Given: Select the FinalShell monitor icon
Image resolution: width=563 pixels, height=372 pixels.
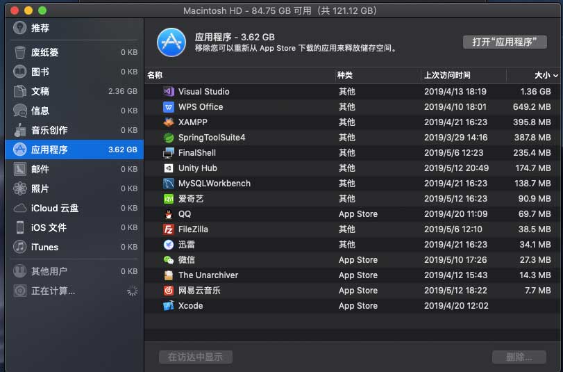Looking at the screenshot, I should pos(169,153).
